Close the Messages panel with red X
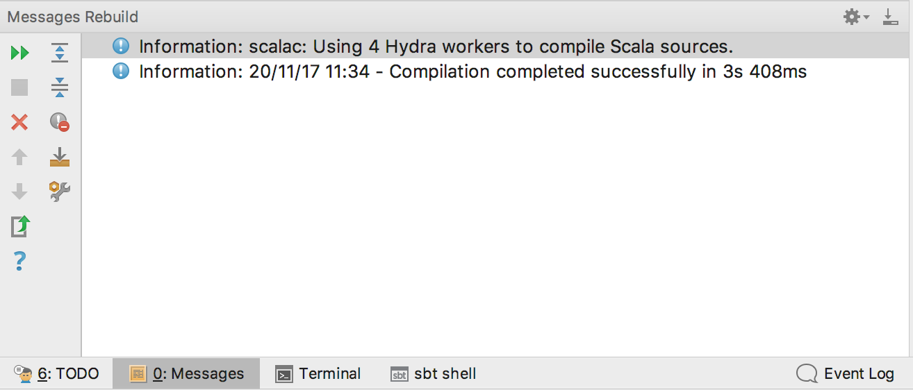Screen dimensions: 913x390 (19, 122)
